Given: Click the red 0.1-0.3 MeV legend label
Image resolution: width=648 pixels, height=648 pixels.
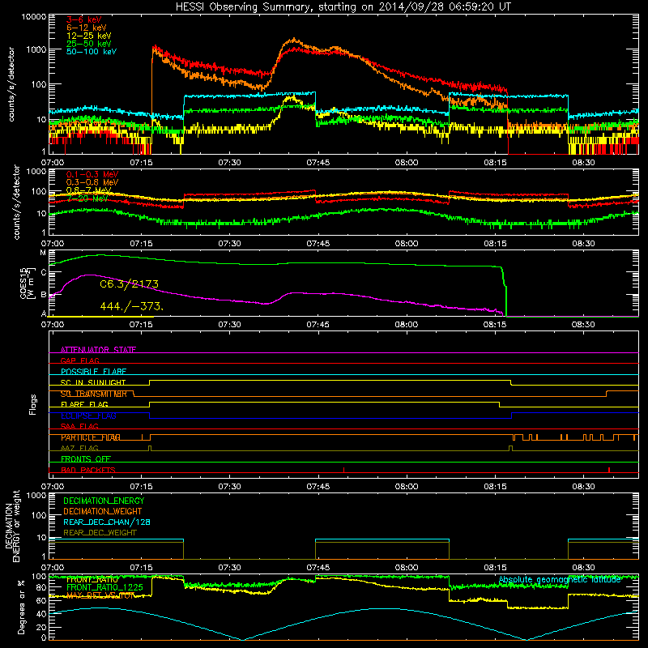Looking at the screenshot, I should pyautogui.click(x=92, y=174).
